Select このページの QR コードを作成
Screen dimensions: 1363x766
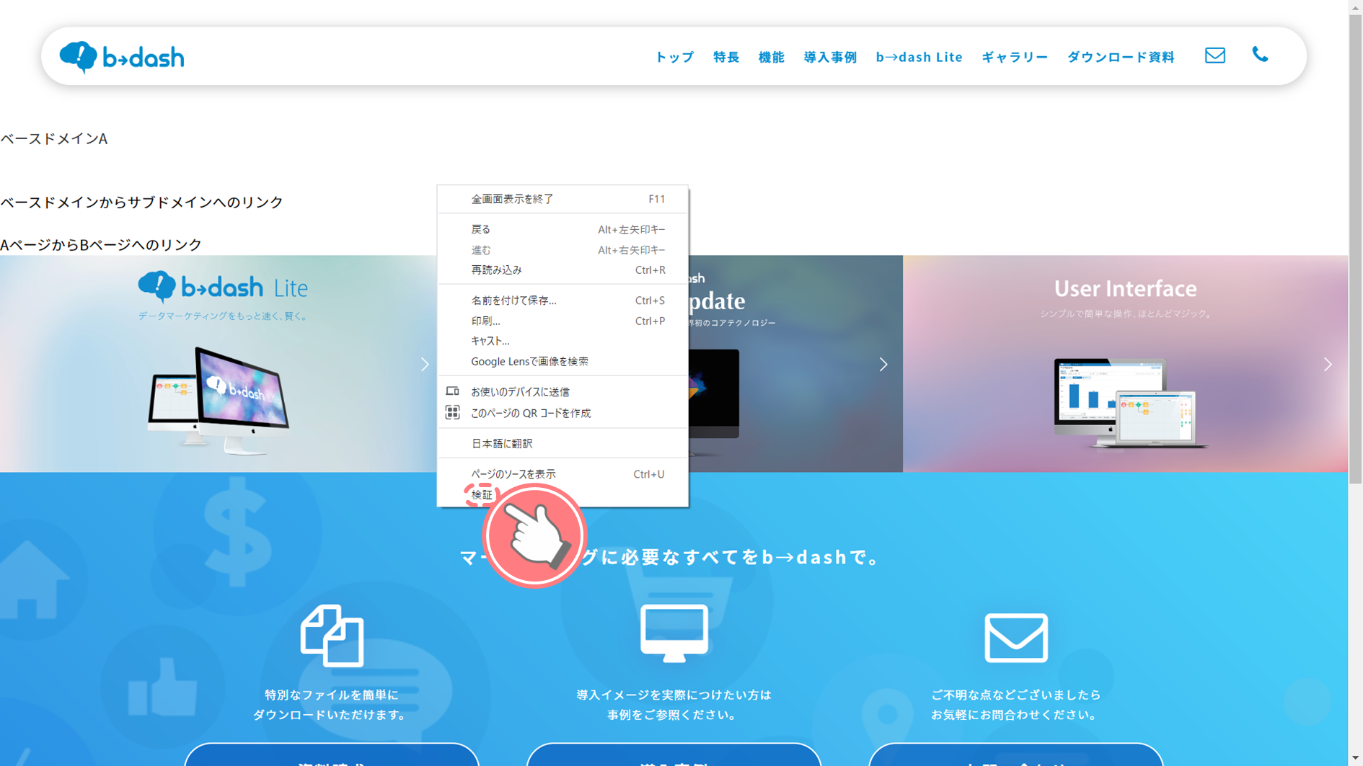coord(563,413)
